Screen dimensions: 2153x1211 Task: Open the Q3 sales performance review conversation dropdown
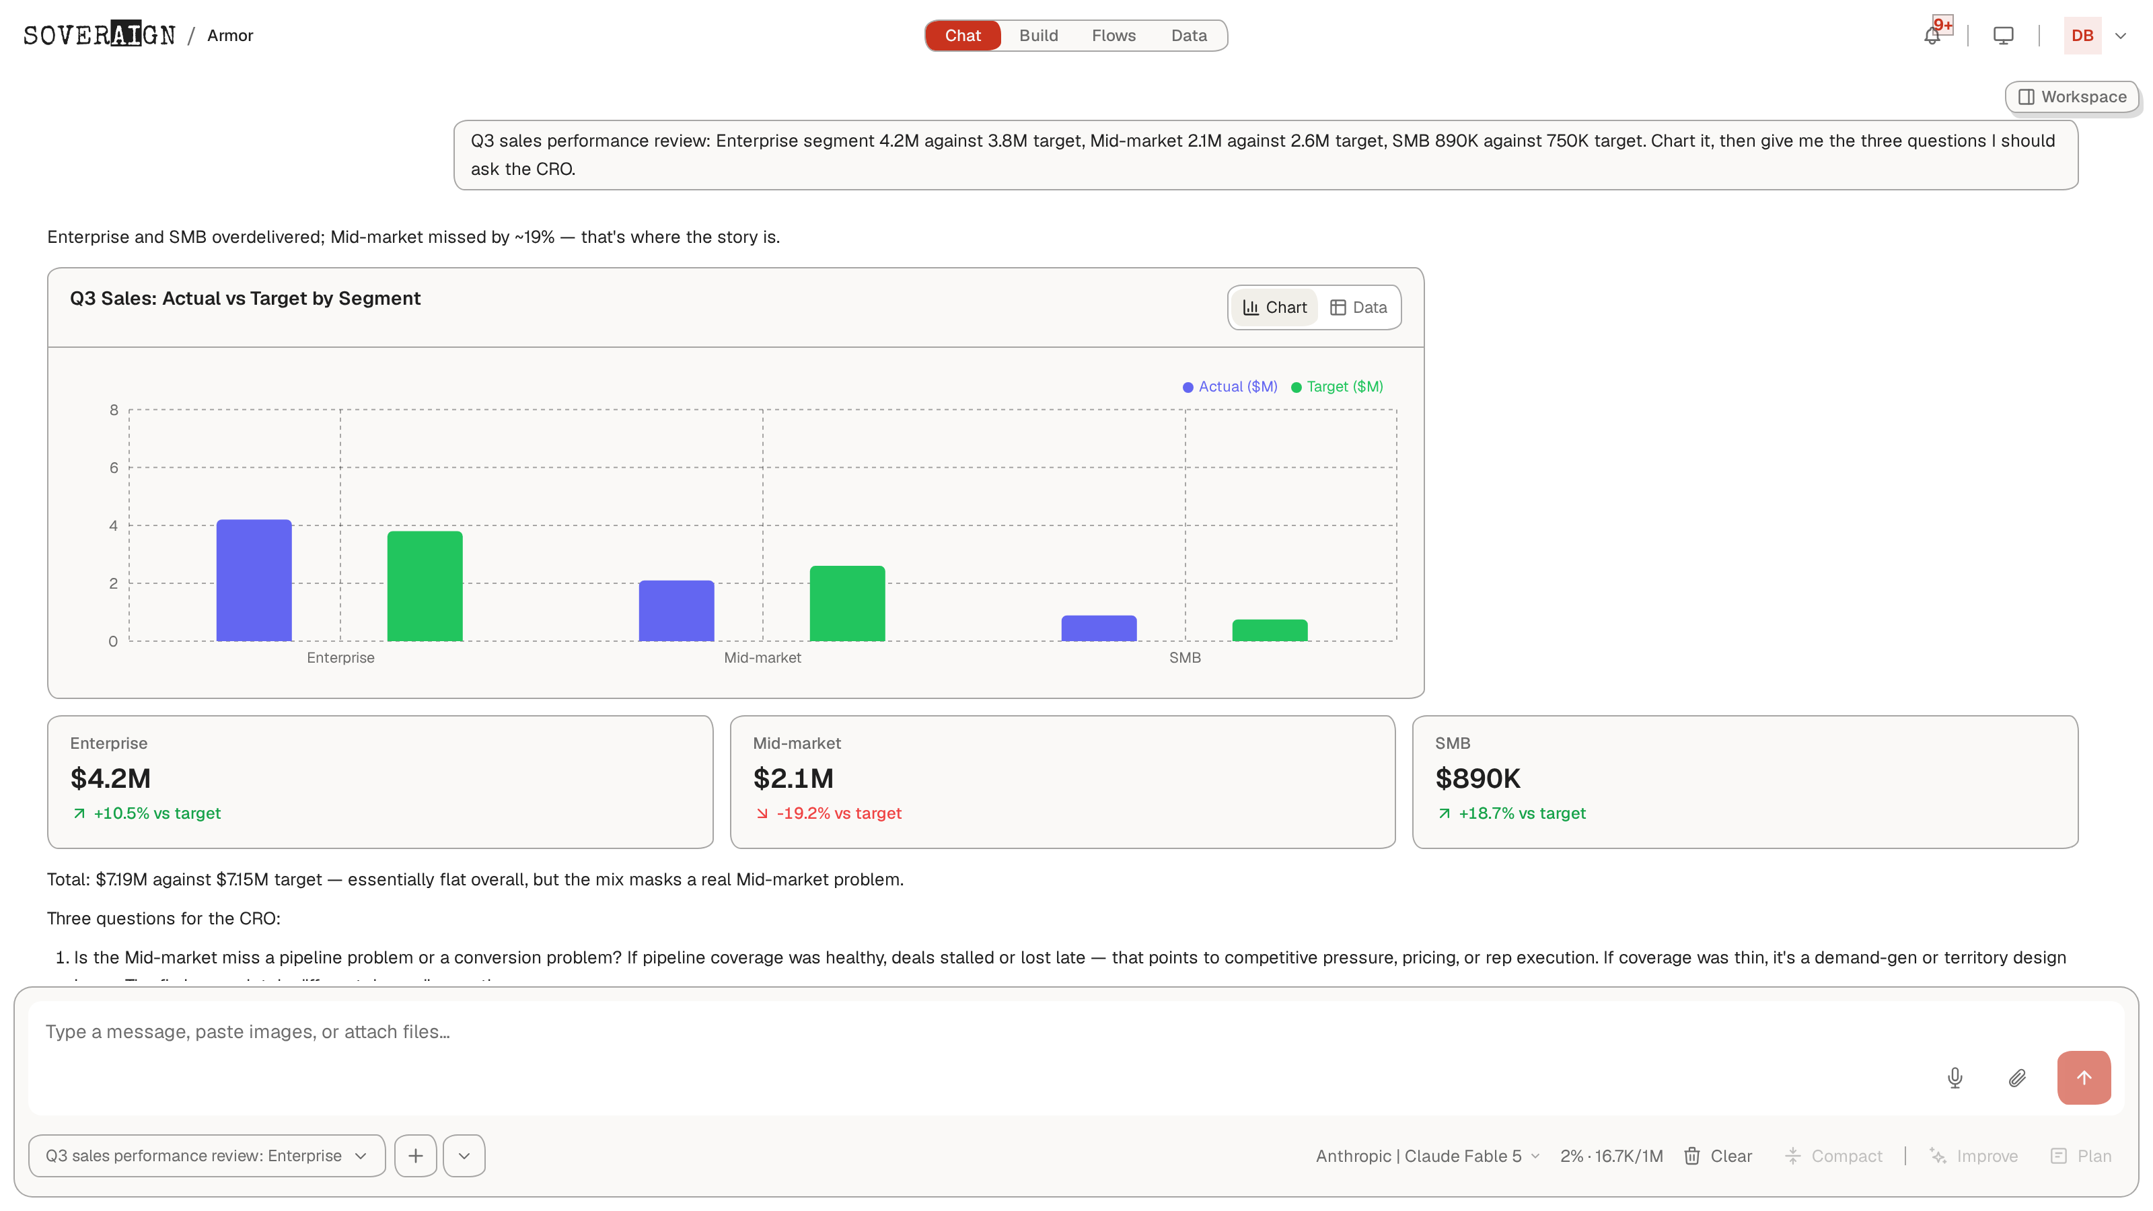(207, 1156)
